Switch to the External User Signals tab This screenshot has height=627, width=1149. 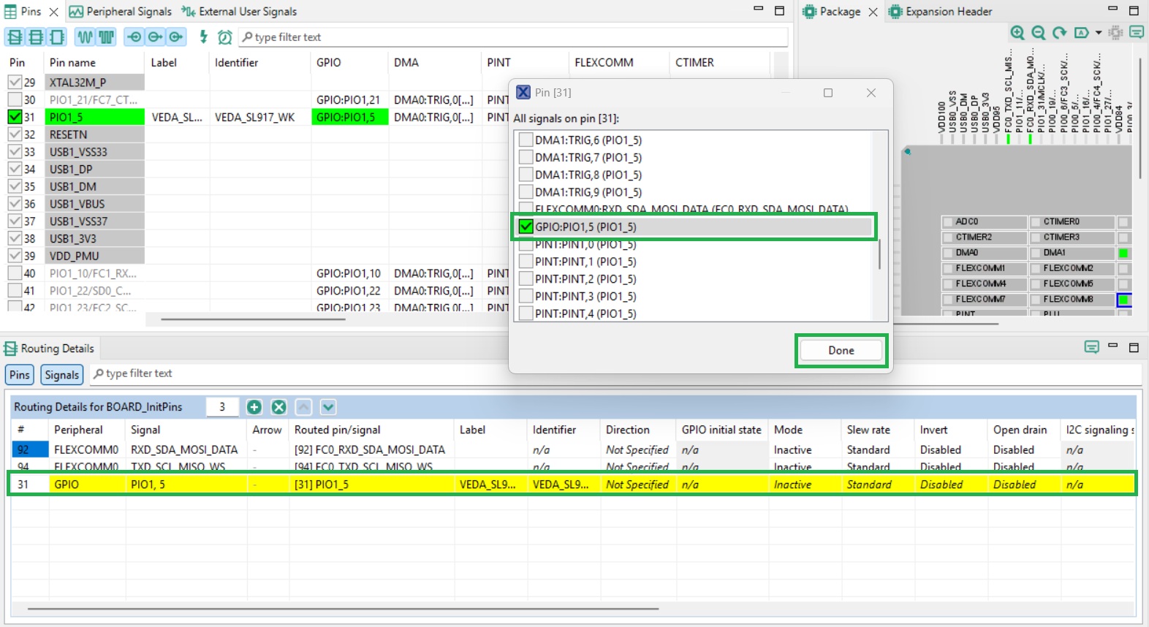(239, 12)
